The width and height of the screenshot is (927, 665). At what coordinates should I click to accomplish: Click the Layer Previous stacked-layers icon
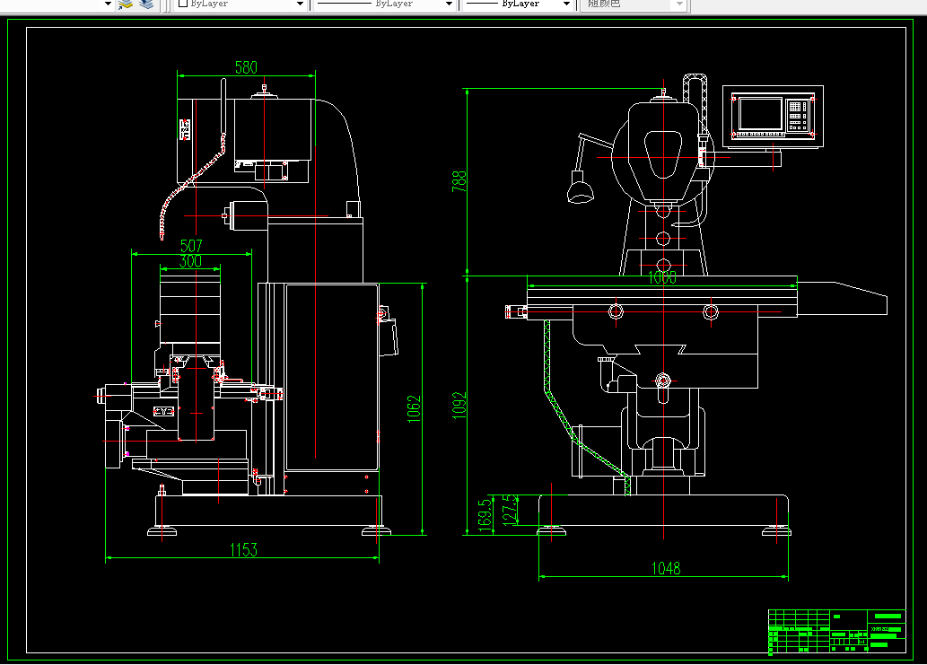(146, 4)
